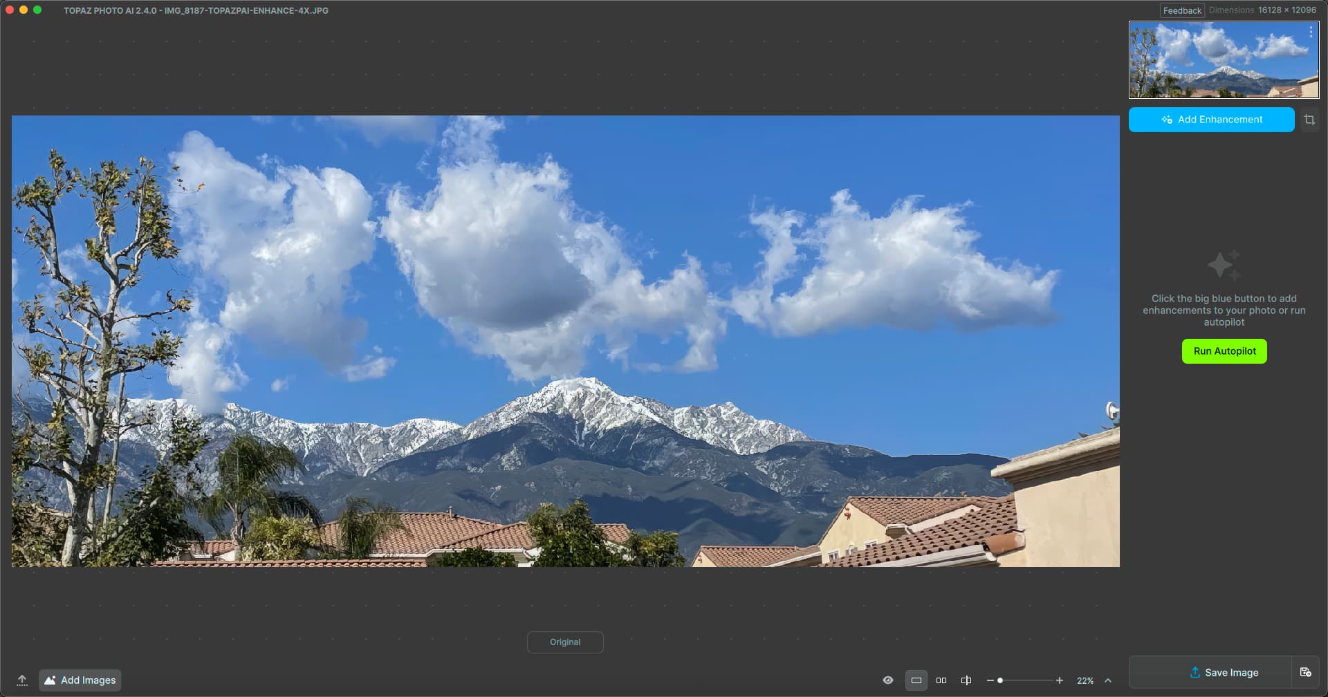
Task: Toggle the Original label under the preview
Action: pyautogui.click(x=564, y=642)
